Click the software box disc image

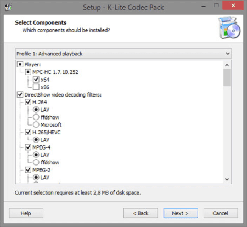(x=229, y=28)
